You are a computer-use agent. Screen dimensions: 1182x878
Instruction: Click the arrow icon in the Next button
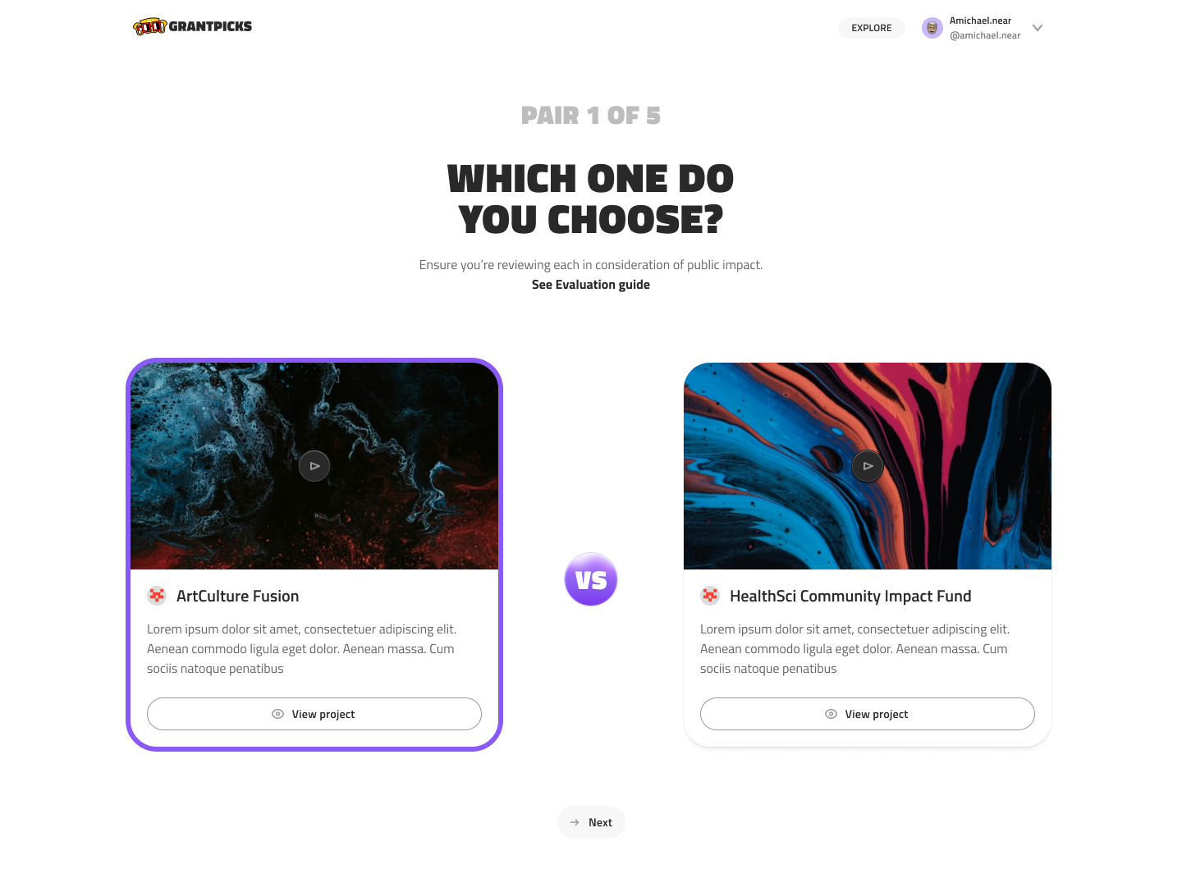pyautogui.click(x=575, y=822)
